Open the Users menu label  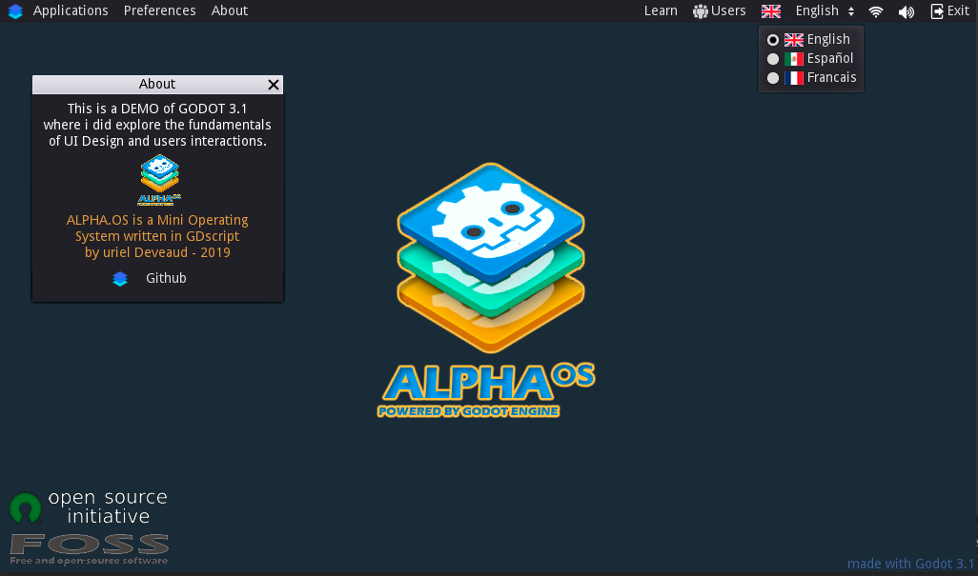[728, 10]
